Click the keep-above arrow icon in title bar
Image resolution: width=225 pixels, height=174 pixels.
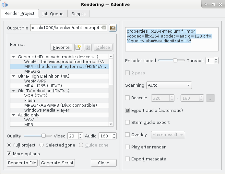206,5
